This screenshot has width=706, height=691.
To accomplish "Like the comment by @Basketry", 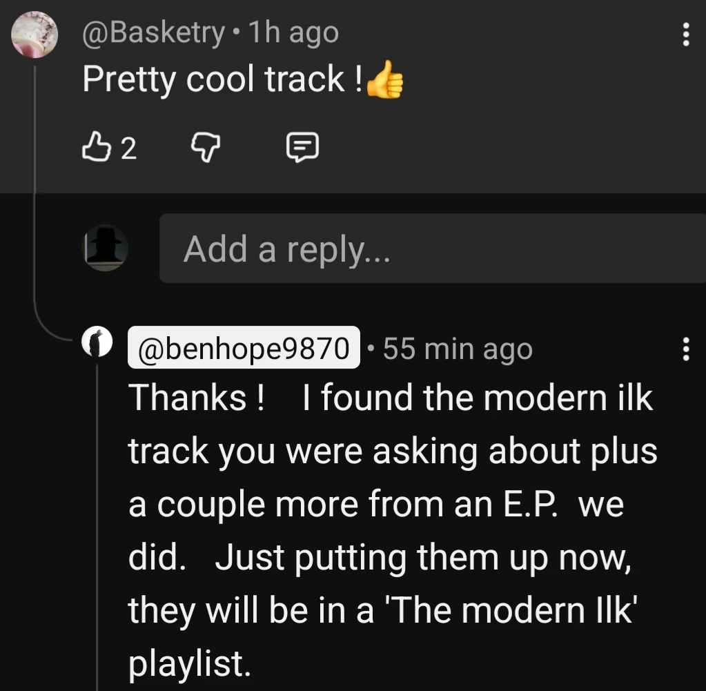I will [95, 147].
